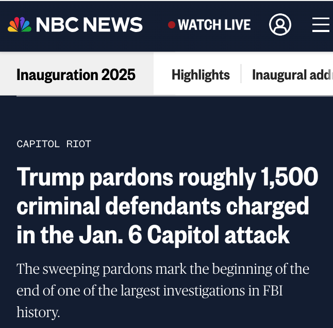Click the CAPITOL RIOT section label
The height and width of the screenshot is (328, 333).
tap(54, 144)
